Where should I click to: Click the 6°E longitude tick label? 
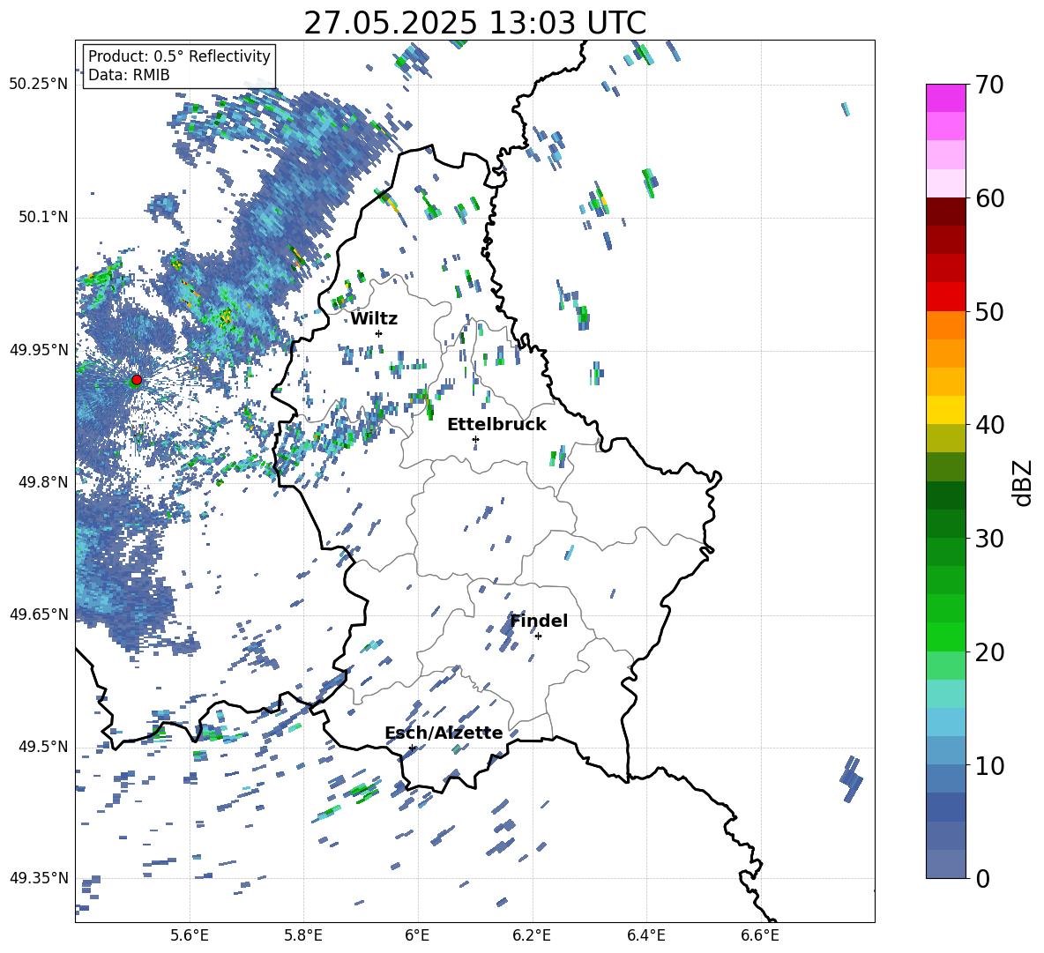417,935
